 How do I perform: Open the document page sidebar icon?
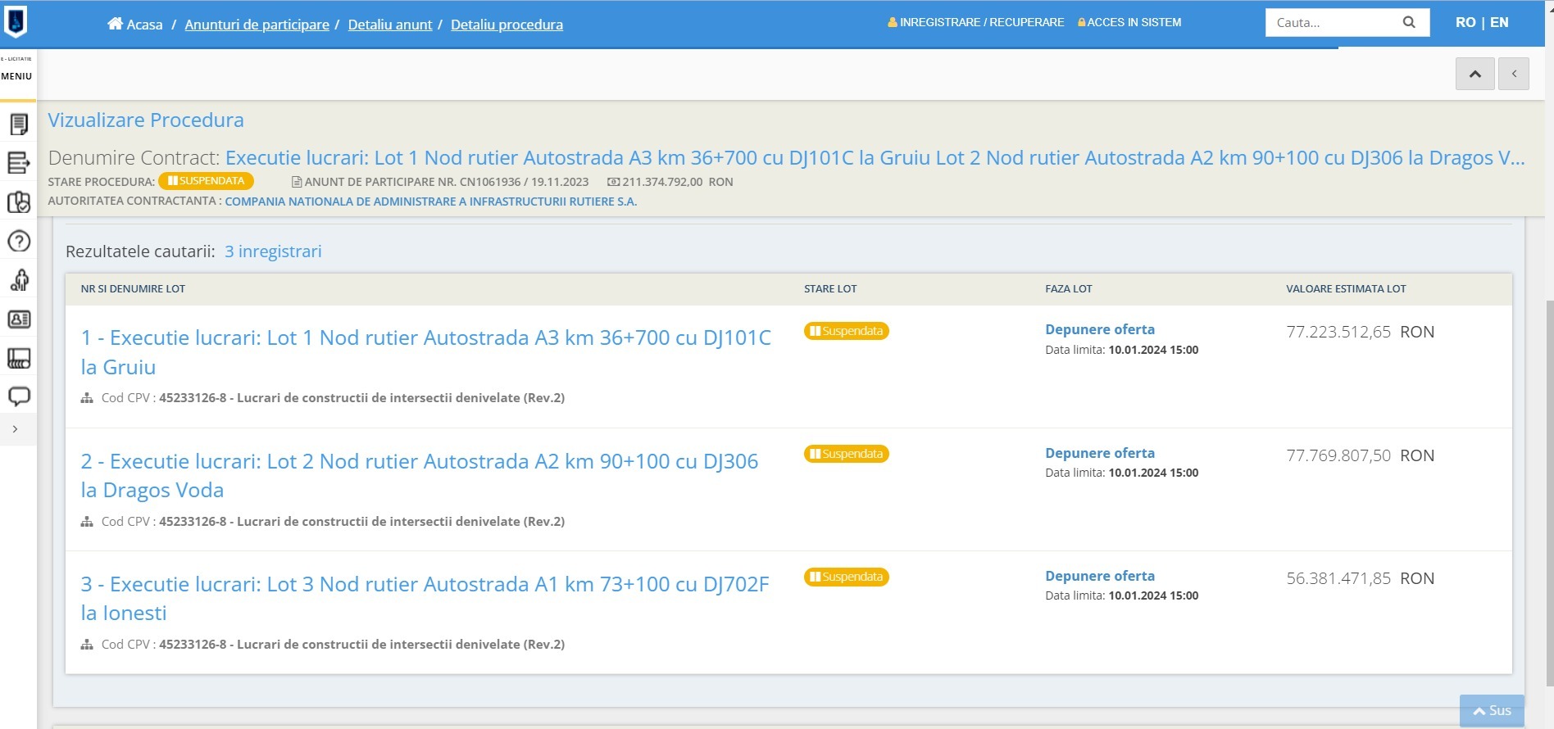[x=19, y=124]
